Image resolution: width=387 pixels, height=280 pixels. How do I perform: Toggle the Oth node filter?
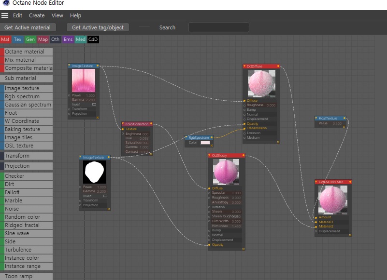55,40
